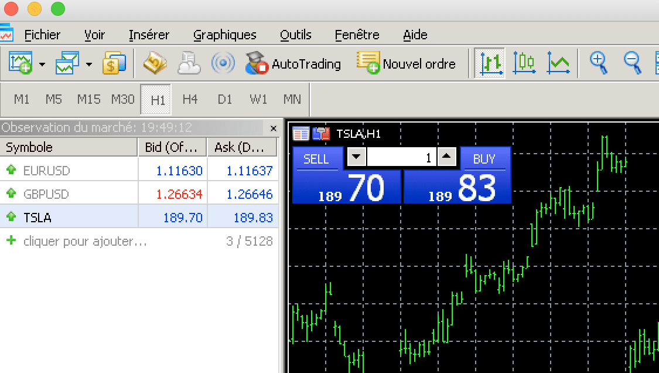The height and width of the screenshot is (373, 659).
Task: Open Depth of Market from the chart corner
Action: click(320, 134)
